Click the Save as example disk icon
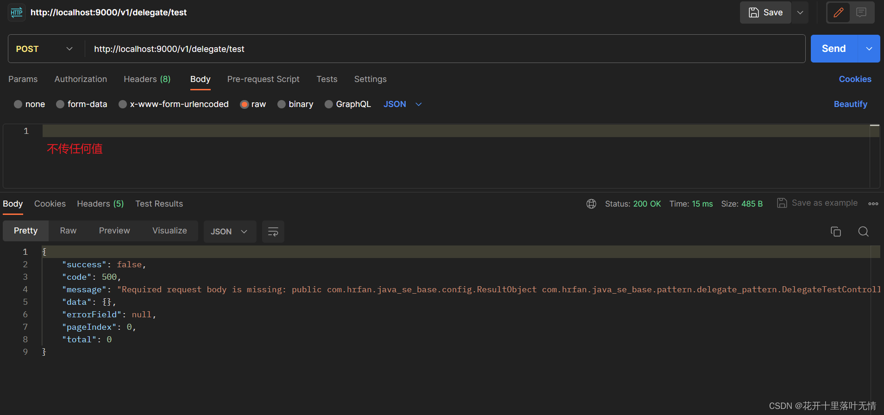 pyautogui.click(x=782, y=203)
